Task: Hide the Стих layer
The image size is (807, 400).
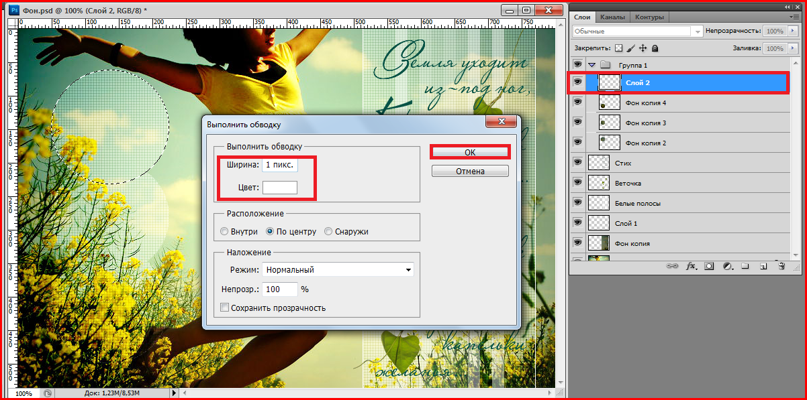Action: pyautogui.click(x=577, y=163)
